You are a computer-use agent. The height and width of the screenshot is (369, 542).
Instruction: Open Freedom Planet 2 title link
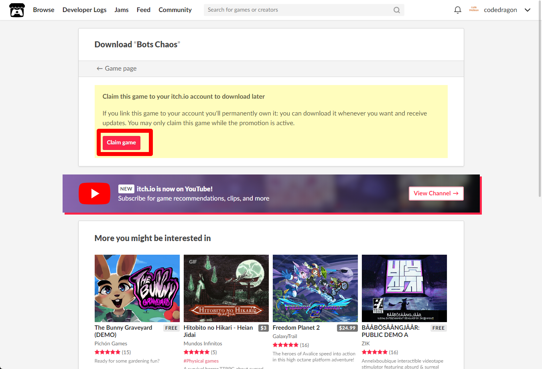tap(296, 328)
